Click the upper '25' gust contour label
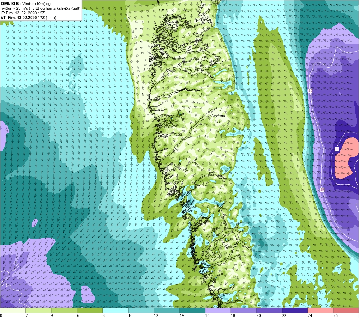Screen dimensions: 359x318 tap(310, 91)
